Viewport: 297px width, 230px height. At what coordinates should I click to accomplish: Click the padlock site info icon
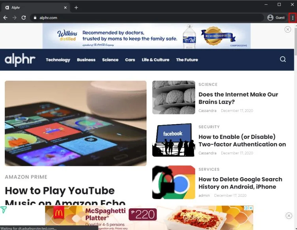tap(35, 17)
